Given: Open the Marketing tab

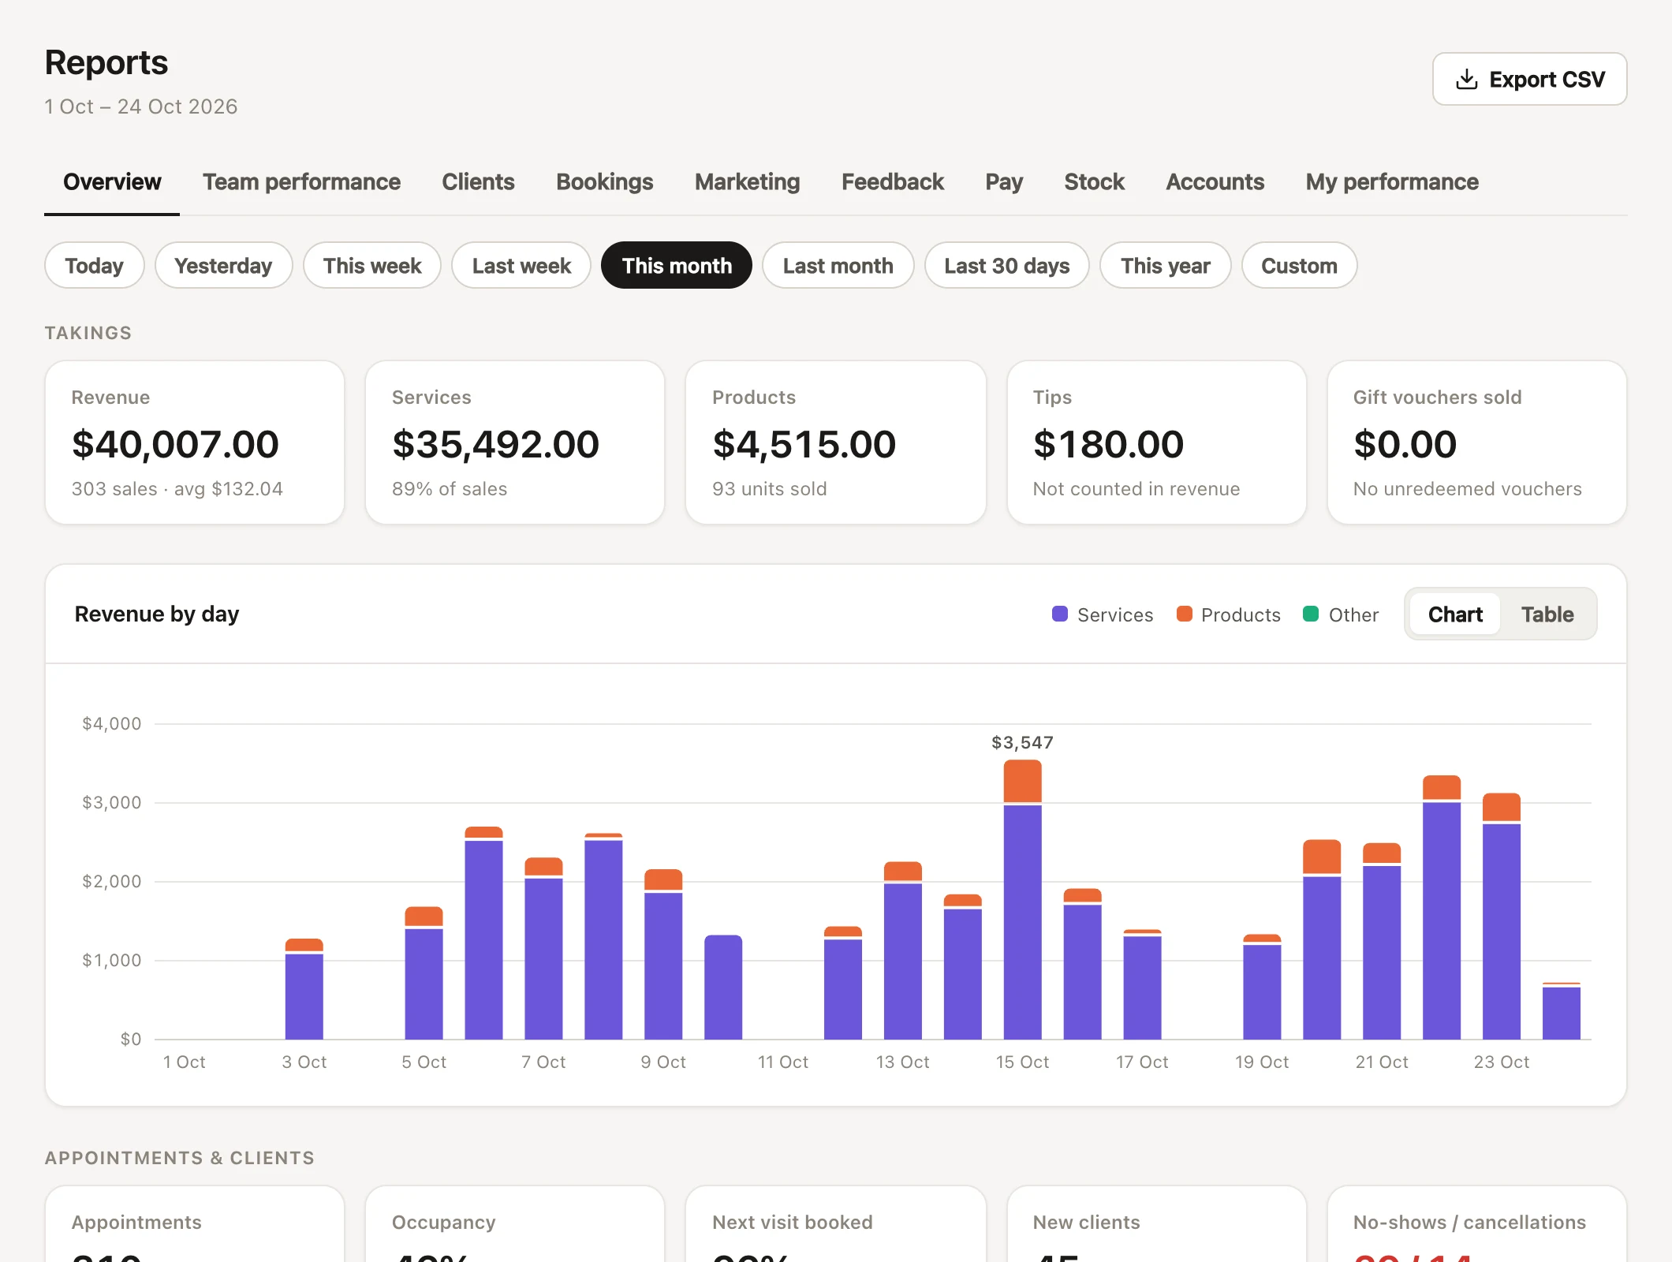Looking at the screenshot, I should (x=748, y=182).
